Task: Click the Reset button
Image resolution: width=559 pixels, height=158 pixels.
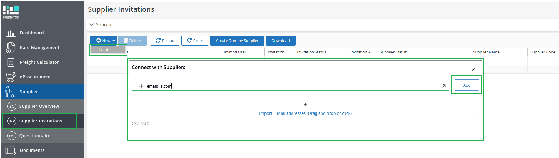Action: pos(195,41)
